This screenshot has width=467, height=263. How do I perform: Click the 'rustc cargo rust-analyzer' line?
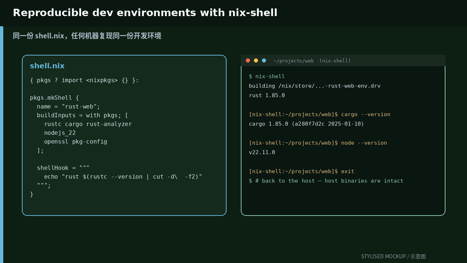[x=88, y=124]
